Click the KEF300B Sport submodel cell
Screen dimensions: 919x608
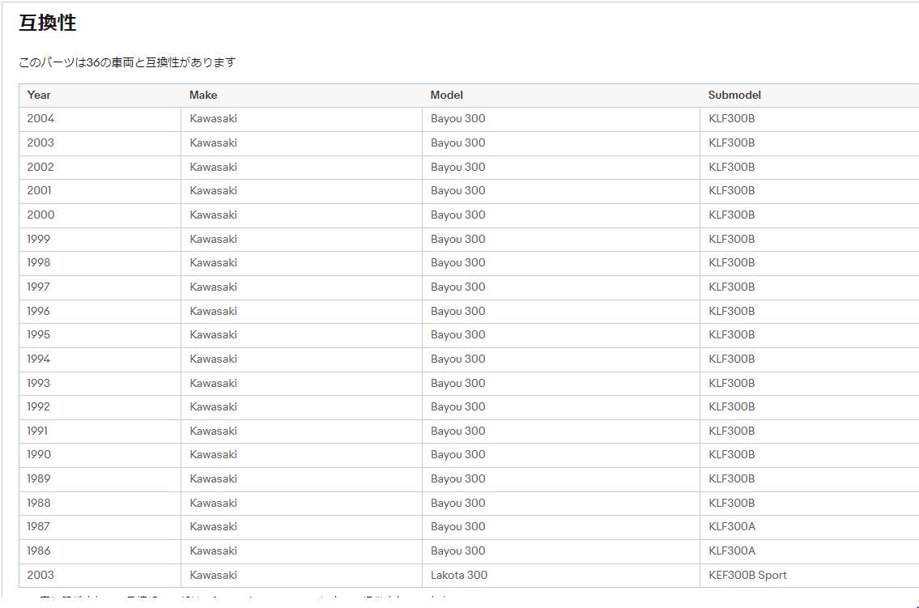tap(747, 575)
